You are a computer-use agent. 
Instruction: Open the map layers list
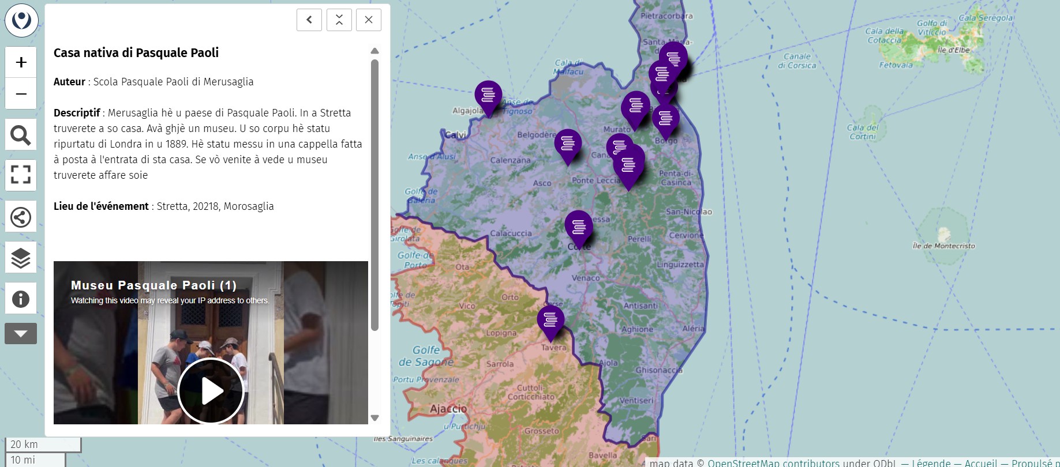tap(21, 258)
